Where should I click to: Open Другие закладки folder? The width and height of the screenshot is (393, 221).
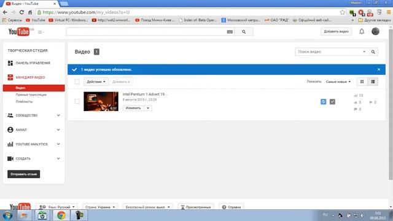coord(375,20)
